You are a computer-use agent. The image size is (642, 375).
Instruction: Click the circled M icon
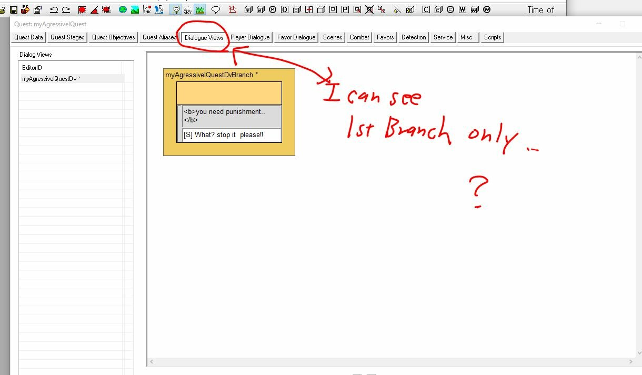[x=273, y=10]
